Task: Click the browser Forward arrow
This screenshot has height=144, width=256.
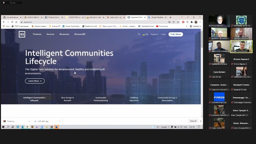Action: coord(8,22)
